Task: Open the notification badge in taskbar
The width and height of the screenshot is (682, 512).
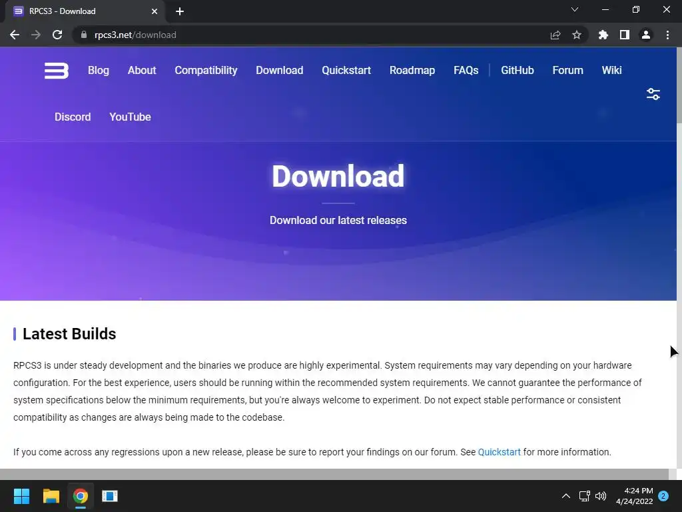Action: [x=663, y=496]
